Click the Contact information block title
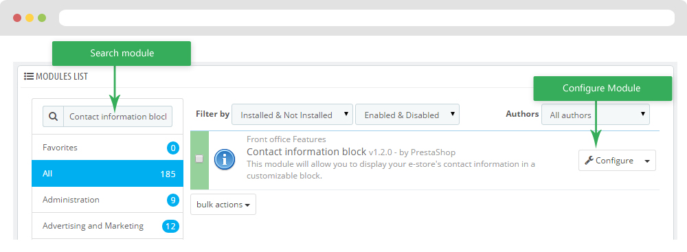 (306, 152)
